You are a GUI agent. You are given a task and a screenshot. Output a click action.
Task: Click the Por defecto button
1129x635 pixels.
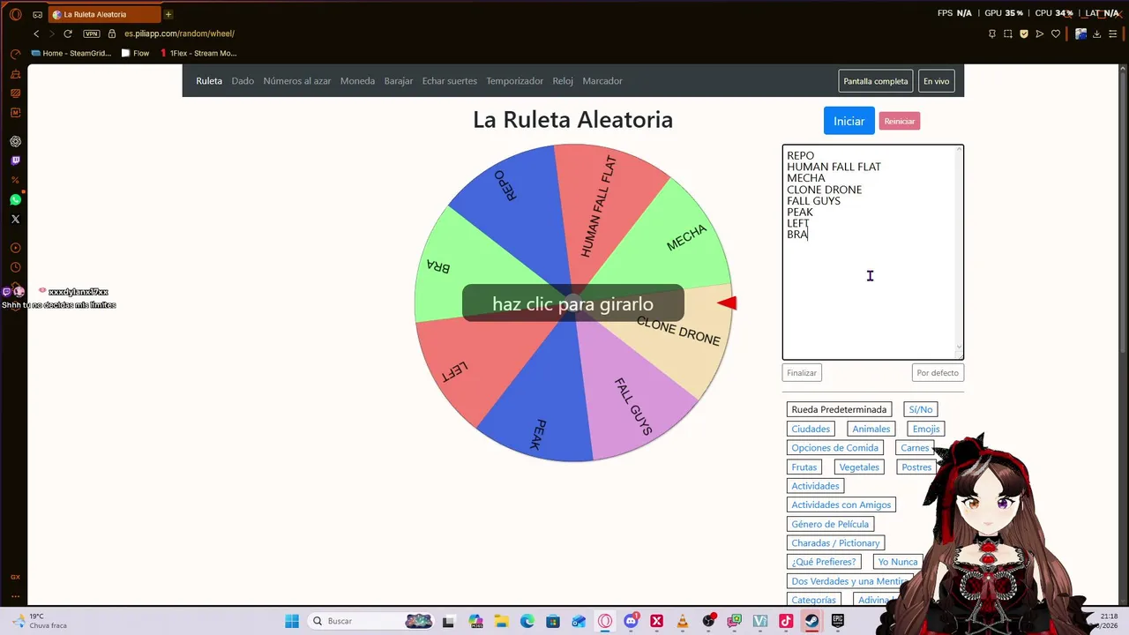938,373
